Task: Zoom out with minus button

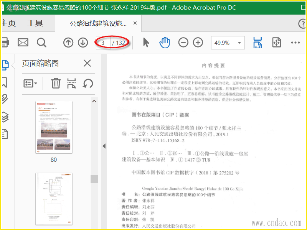Action: click(x=183, y=43)
